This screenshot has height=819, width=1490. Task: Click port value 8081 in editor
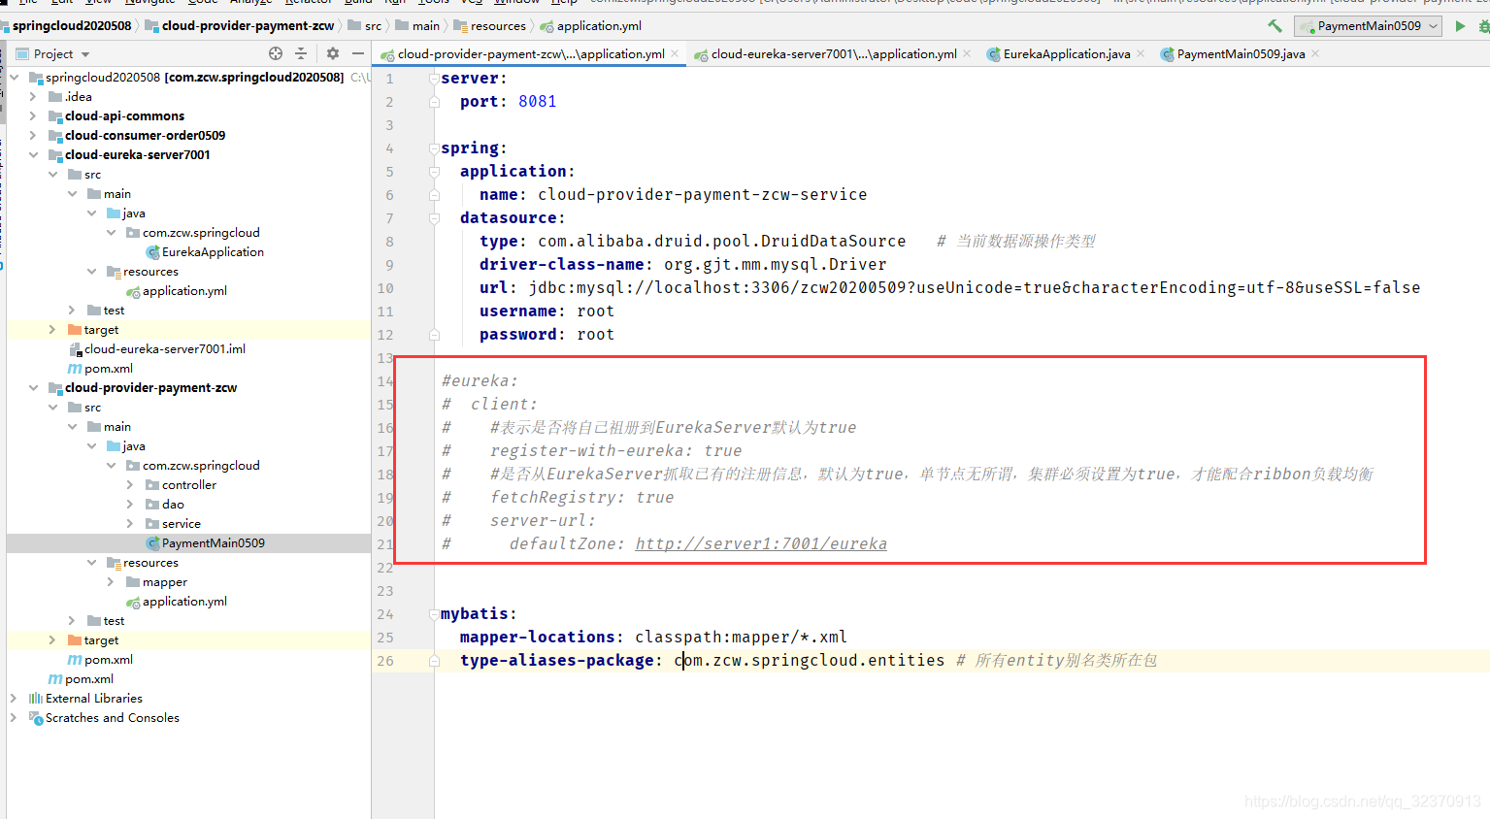click(x=538, y=102)
